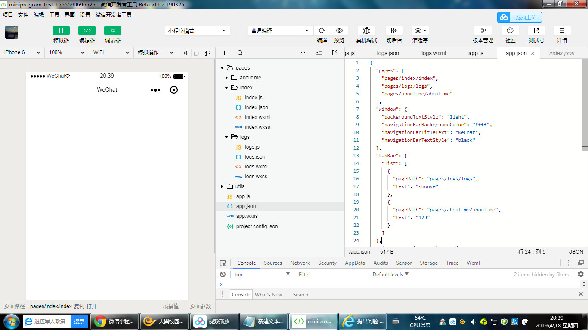Viewport: 588px width, 330px height.
Task: Toggle the simulator (模拟器) panel
Action: 61,31
